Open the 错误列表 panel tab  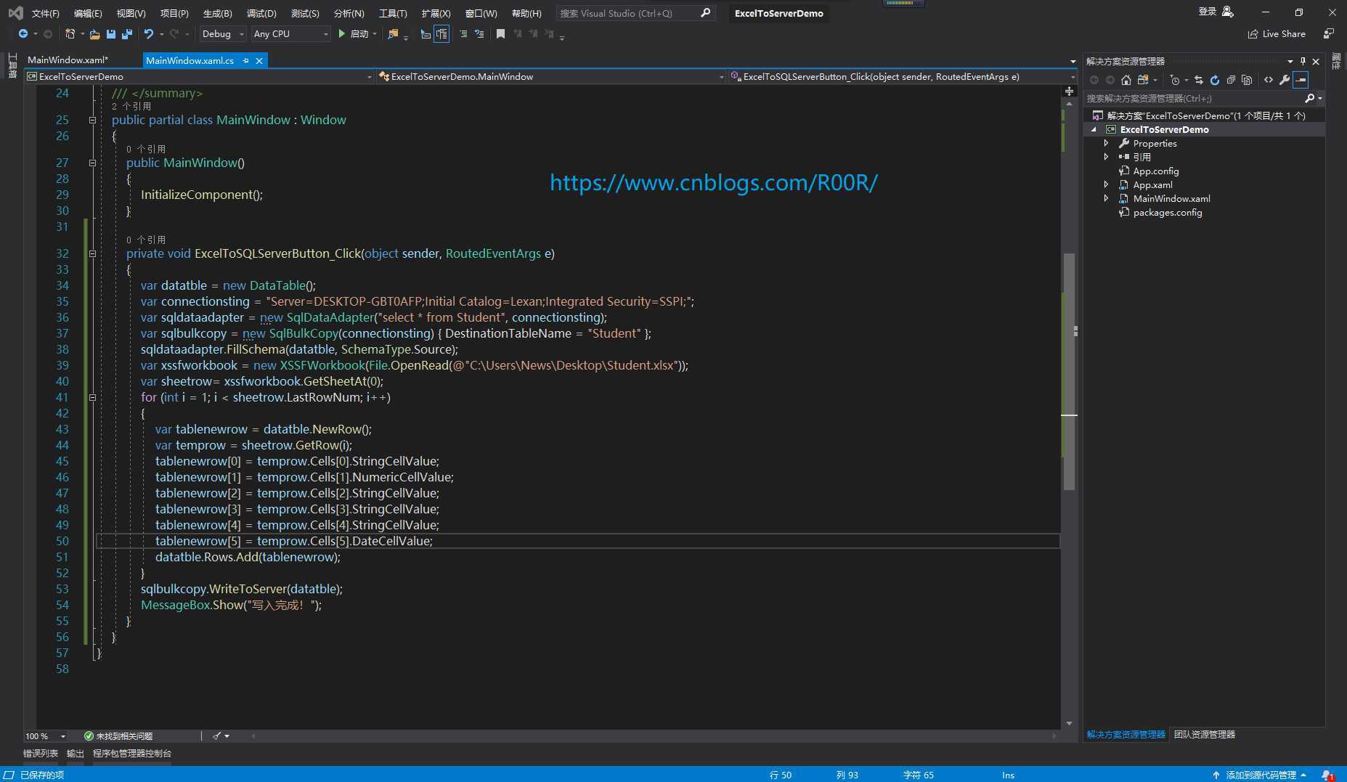[x=41, y=754]
